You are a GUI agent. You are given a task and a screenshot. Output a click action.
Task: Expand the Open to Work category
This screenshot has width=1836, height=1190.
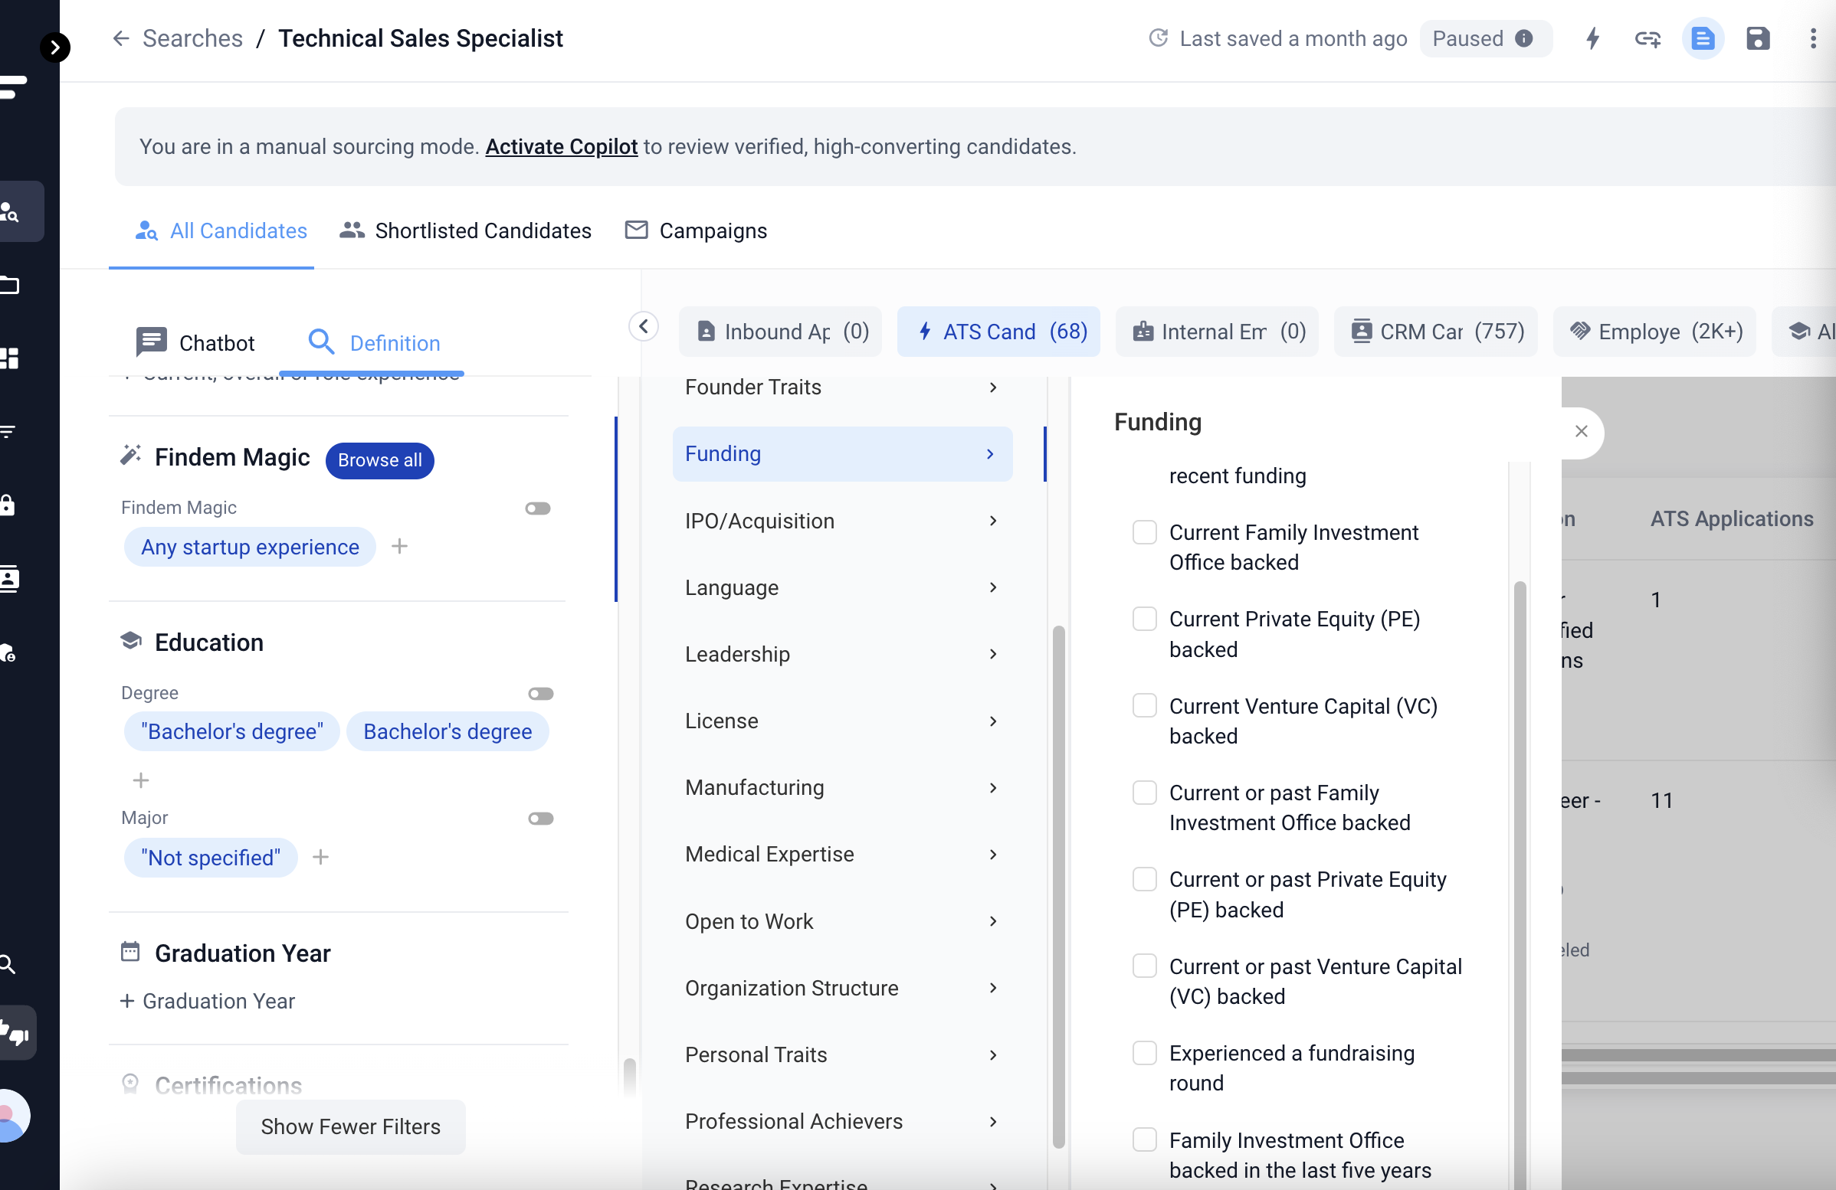(841, 921)
